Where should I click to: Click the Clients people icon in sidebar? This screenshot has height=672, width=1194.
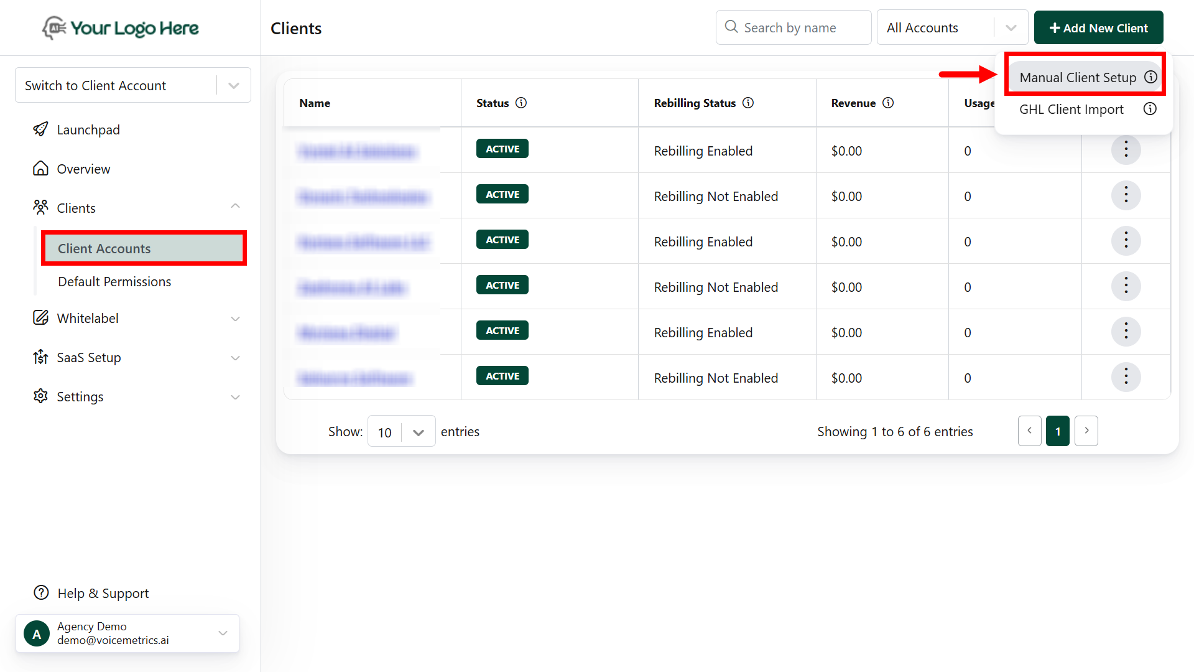(40, 207)
